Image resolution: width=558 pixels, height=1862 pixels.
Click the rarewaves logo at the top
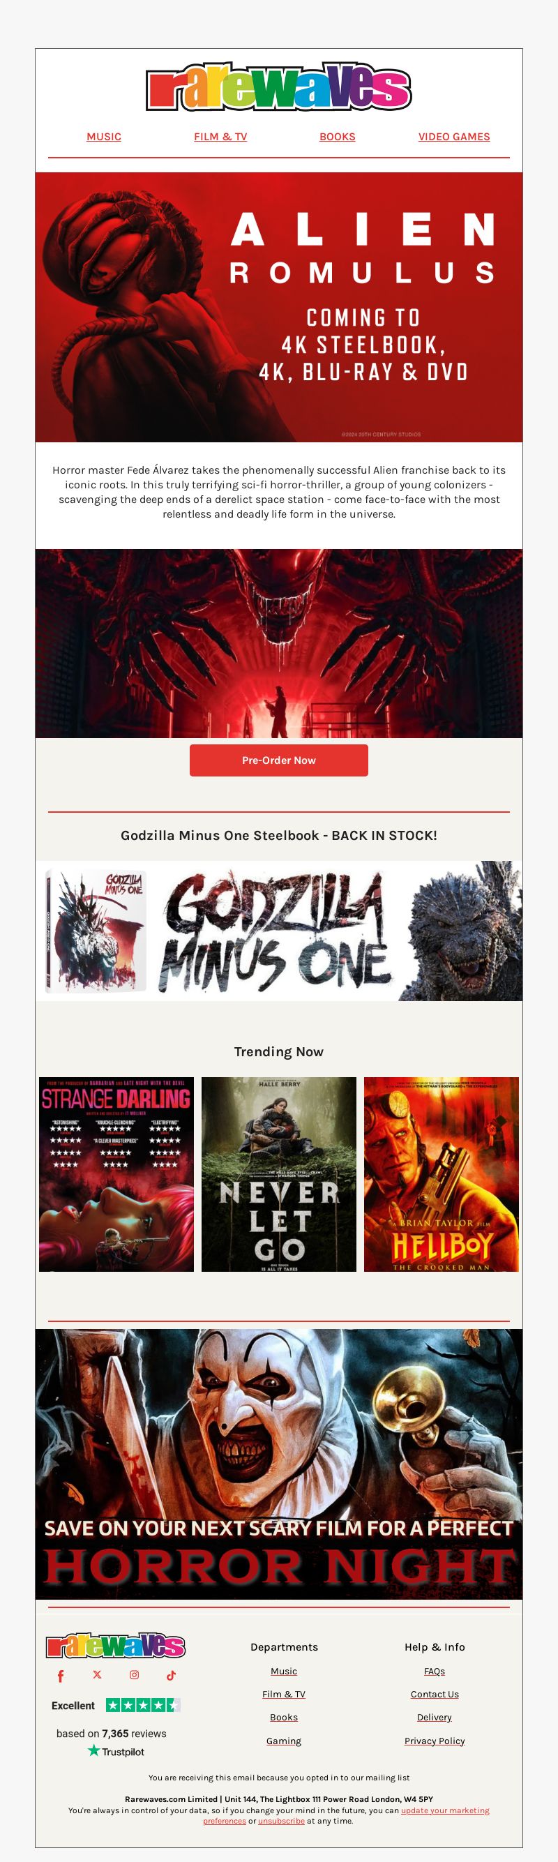tap(278, 87)
